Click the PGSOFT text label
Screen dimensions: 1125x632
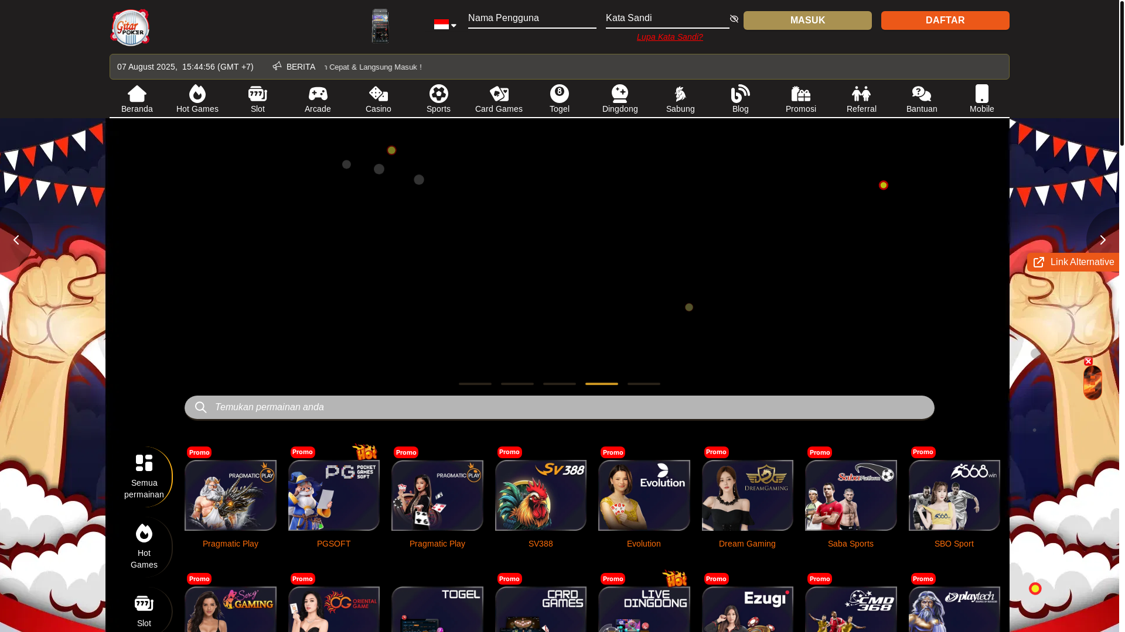point(334,544)
